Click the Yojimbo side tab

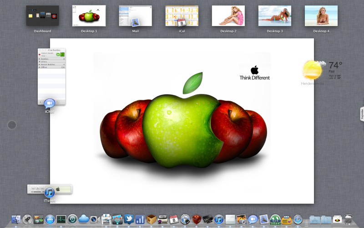pyautogui.click(x=362, y=114)
